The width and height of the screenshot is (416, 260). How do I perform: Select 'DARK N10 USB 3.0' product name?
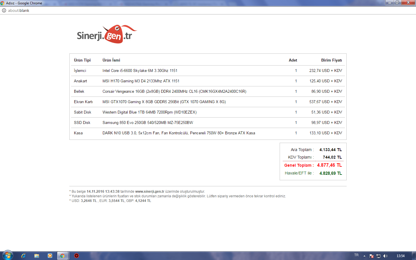click(179, 133)
